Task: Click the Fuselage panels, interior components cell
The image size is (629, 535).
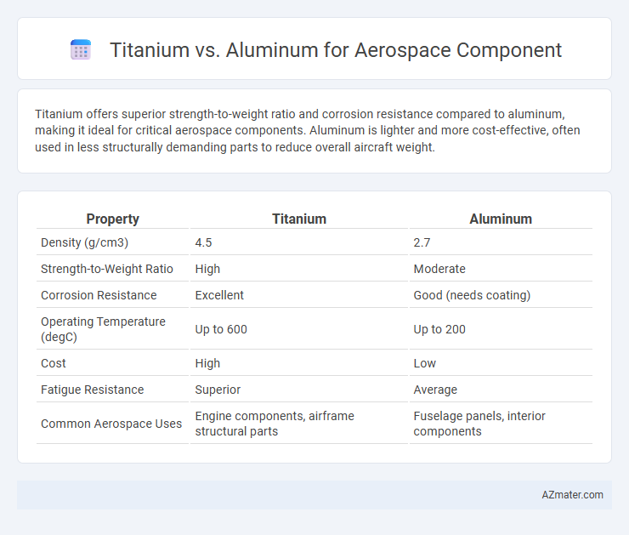Action: tap(479, 424)
